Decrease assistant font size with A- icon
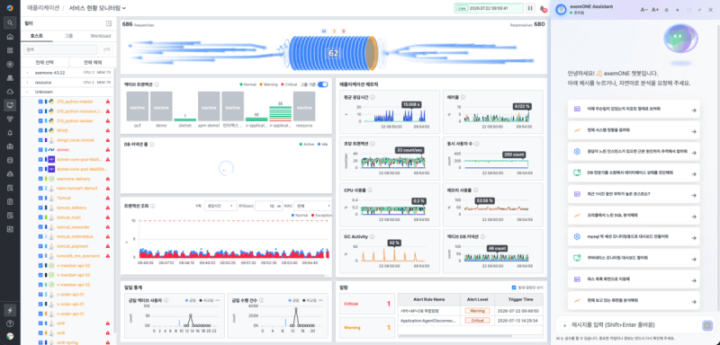 [x=644, y=10]
